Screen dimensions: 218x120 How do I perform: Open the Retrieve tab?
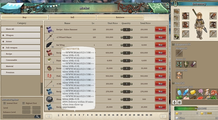tap(120, 17)
